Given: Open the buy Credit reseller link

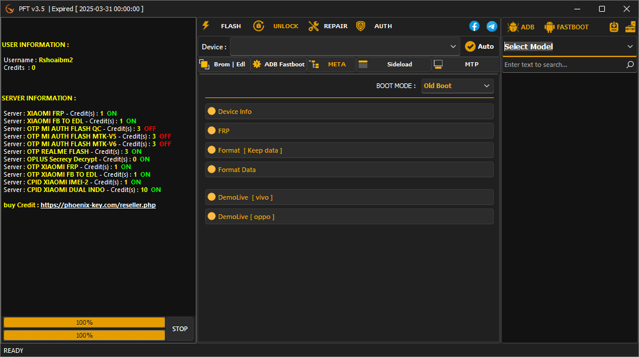Looking at the screenshot, I should tap(98, 204).
